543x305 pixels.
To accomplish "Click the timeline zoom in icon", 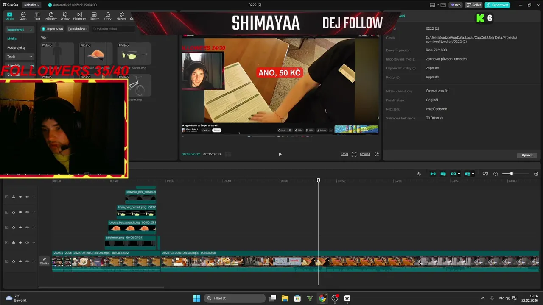I will 536,174.
